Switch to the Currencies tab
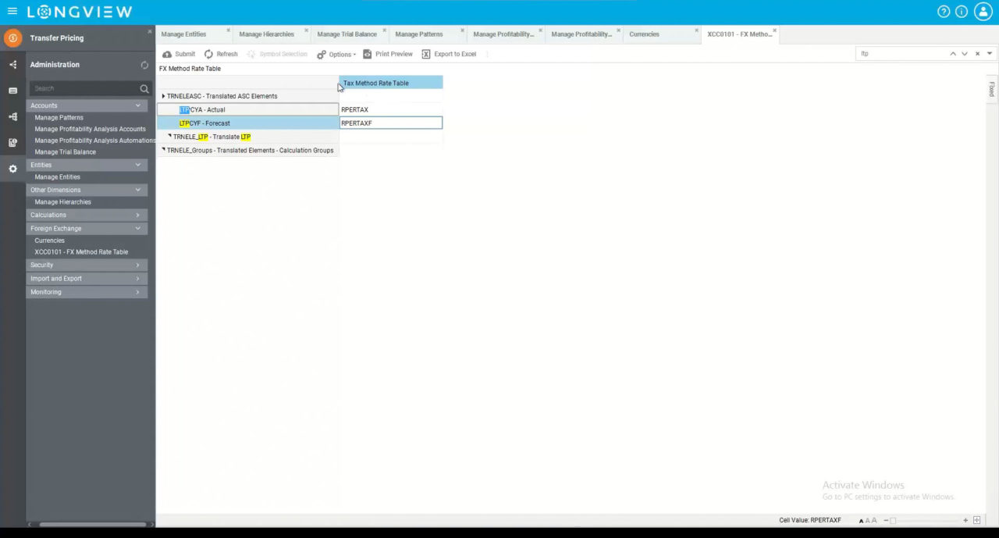999x538 pixels. coord(643,34)
